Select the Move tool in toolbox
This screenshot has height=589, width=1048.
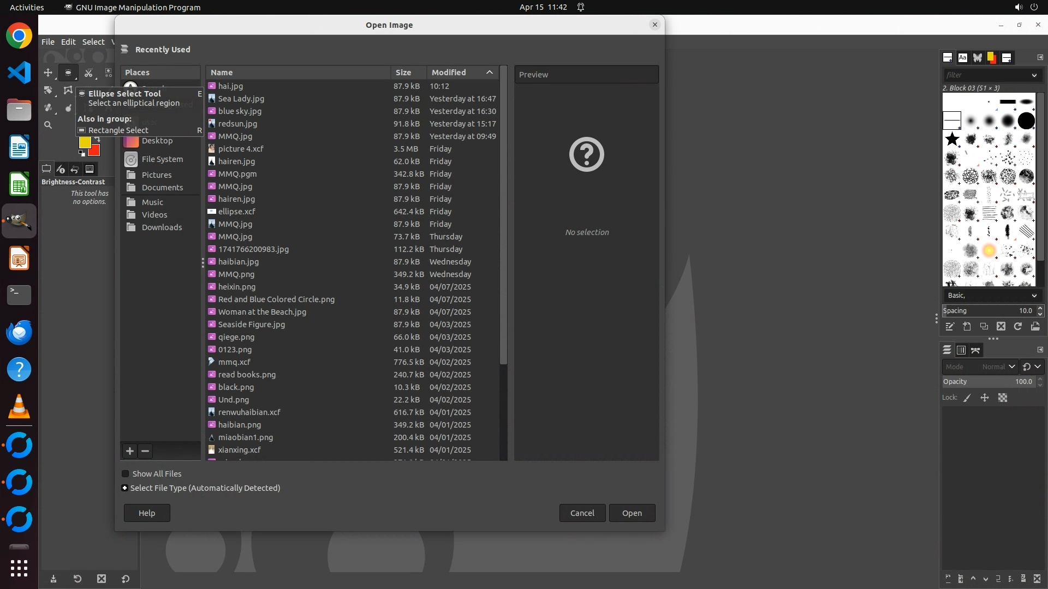[x=48, y=73]
